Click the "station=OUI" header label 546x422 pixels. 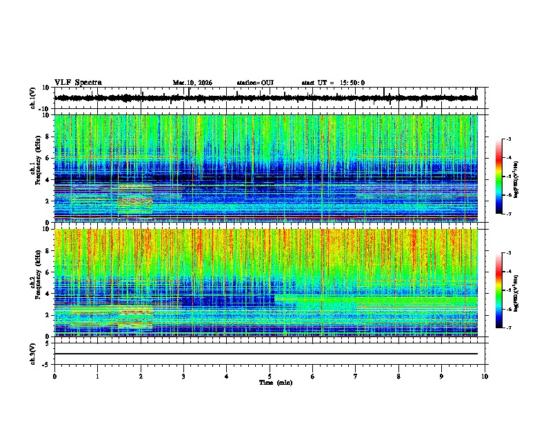tap(255, 83)
